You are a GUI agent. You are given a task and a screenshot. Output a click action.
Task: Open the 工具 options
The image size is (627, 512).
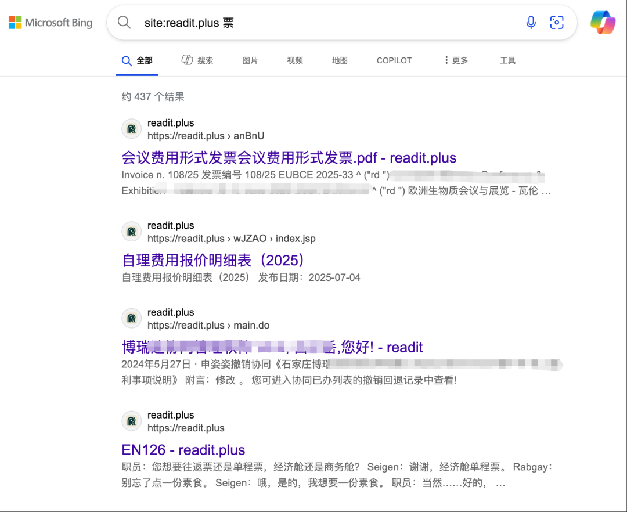[x=507, y=60]
